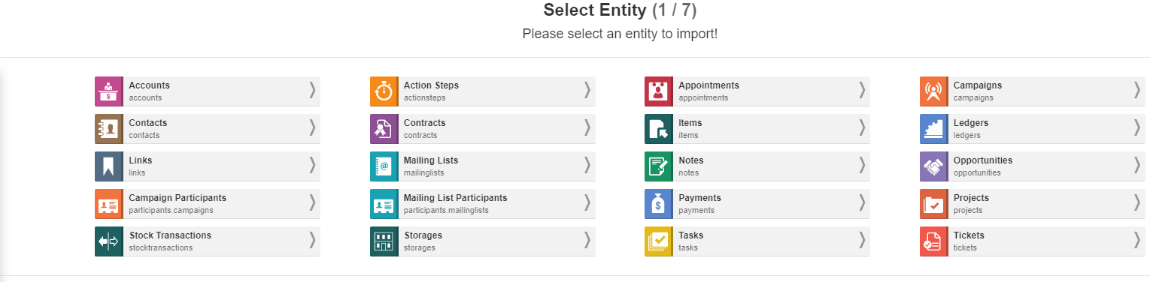Select the orange Action Steps stopwatch icon
The height and width of the screenshot is (282, 1150).
(384, 91)
